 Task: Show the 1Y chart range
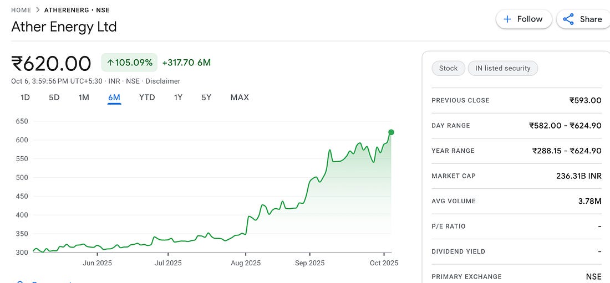point(178,97)
